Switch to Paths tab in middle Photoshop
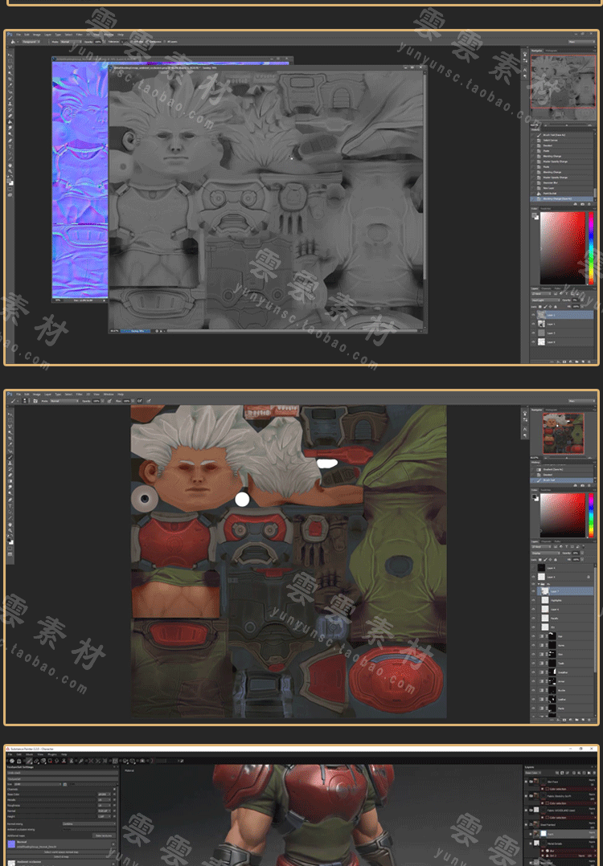The width and height of the screenshot is (603, 866). coord(557,541)
